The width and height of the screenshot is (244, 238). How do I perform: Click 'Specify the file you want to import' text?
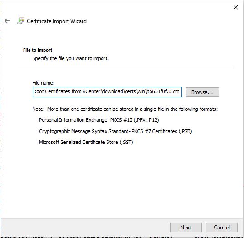70,58
